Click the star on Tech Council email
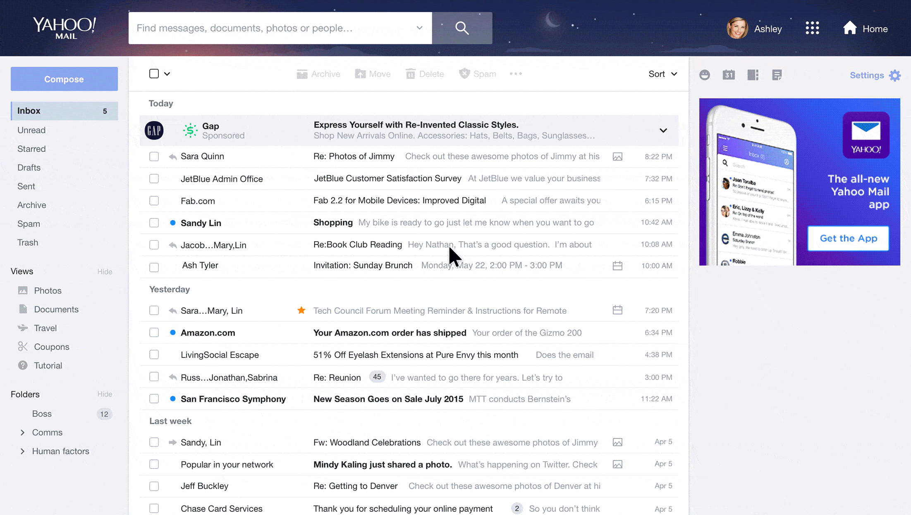This screenshot has width=911, height=515. (x=301, y=310)
